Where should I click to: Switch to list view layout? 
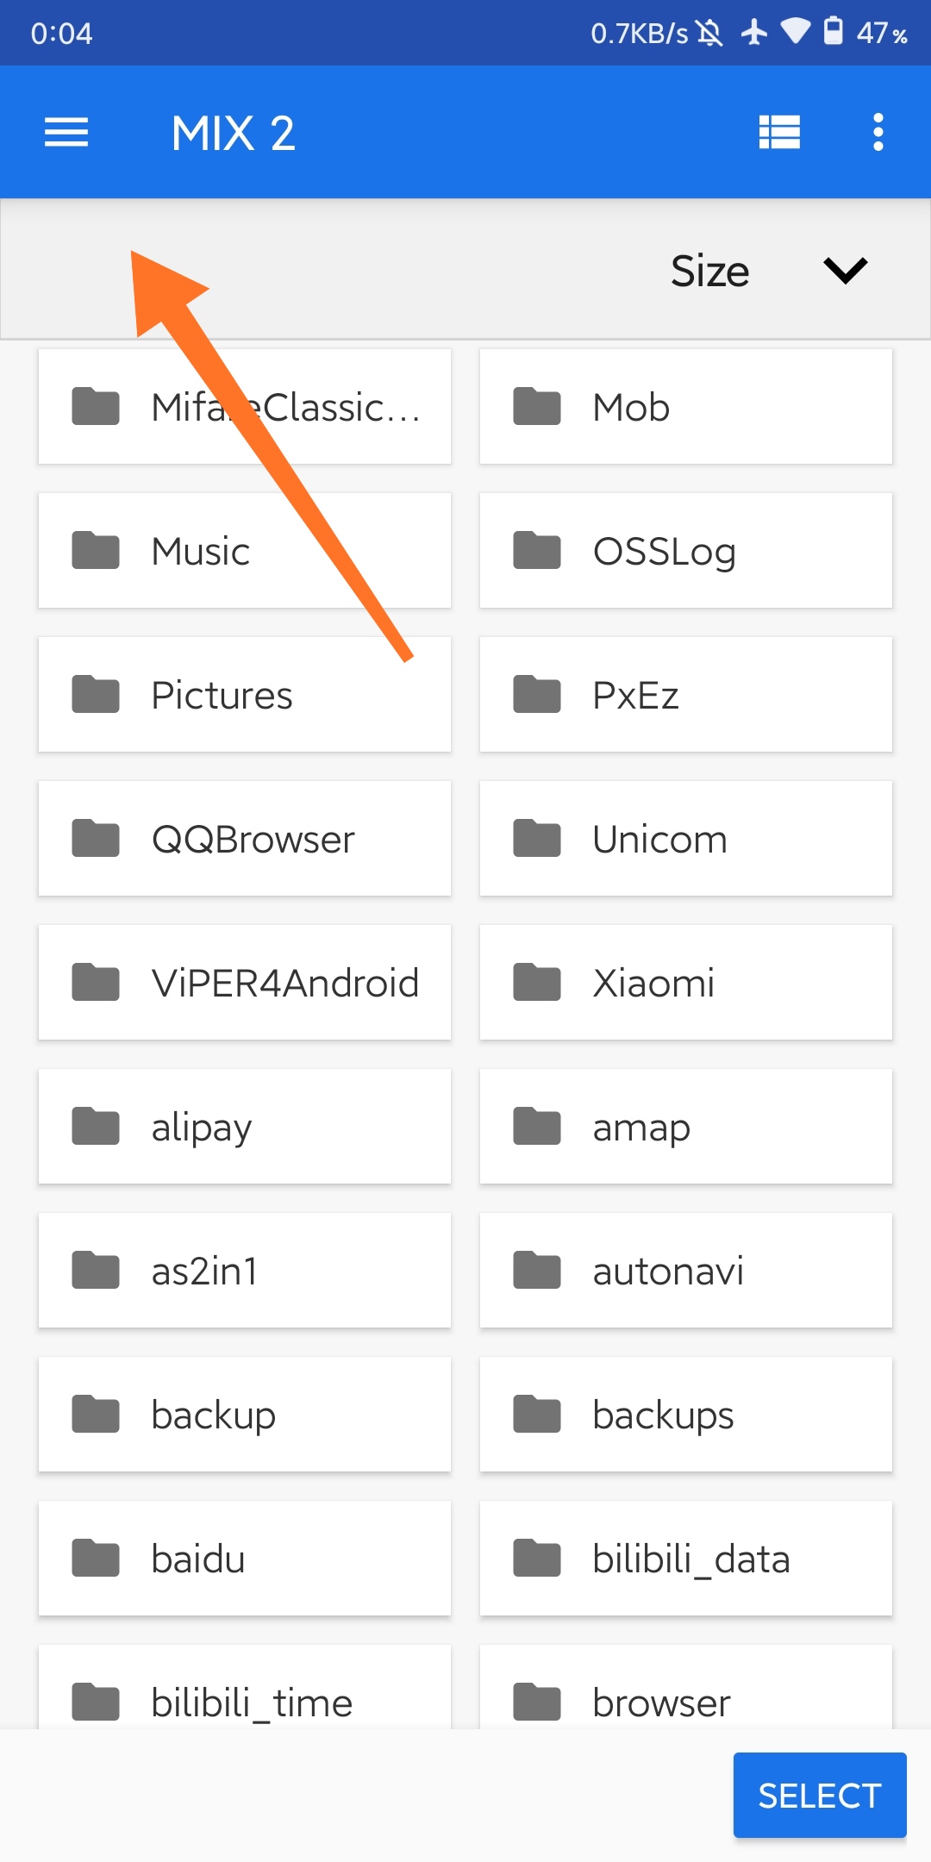click(x=779, y=133)
